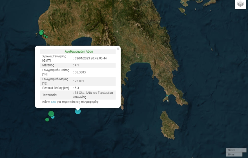The image size is (248, 158).
Task: Select the small cyan marker overlapping the green one
Action: pos(53,117)
